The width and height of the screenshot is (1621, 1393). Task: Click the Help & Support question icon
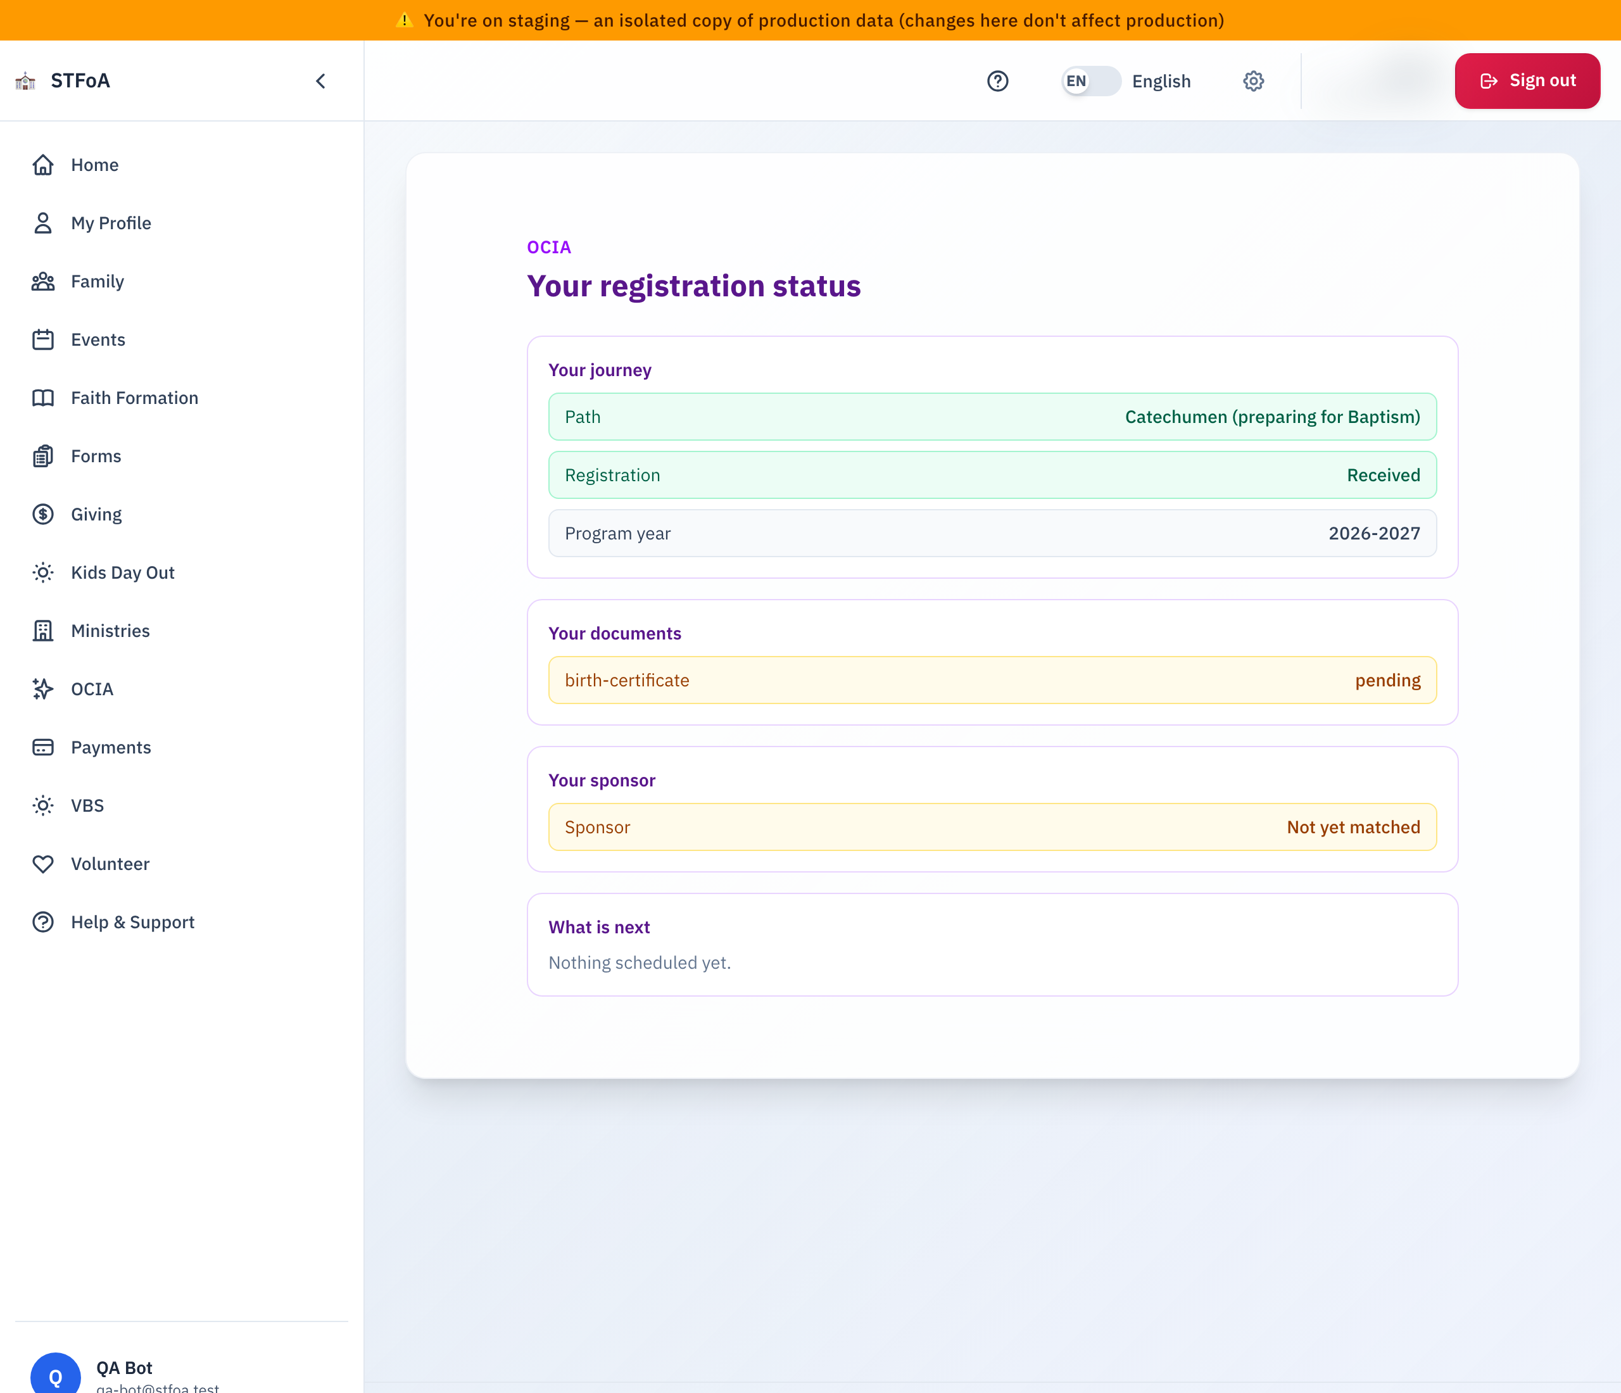43,922
